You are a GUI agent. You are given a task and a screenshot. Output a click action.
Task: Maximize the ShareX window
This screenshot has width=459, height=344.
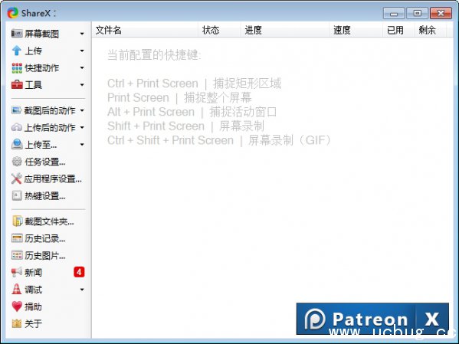coord(418,14)
